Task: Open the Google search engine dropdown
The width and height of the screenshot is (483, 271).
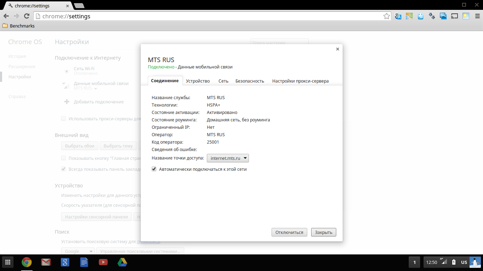Action: [x=78, y=251]
